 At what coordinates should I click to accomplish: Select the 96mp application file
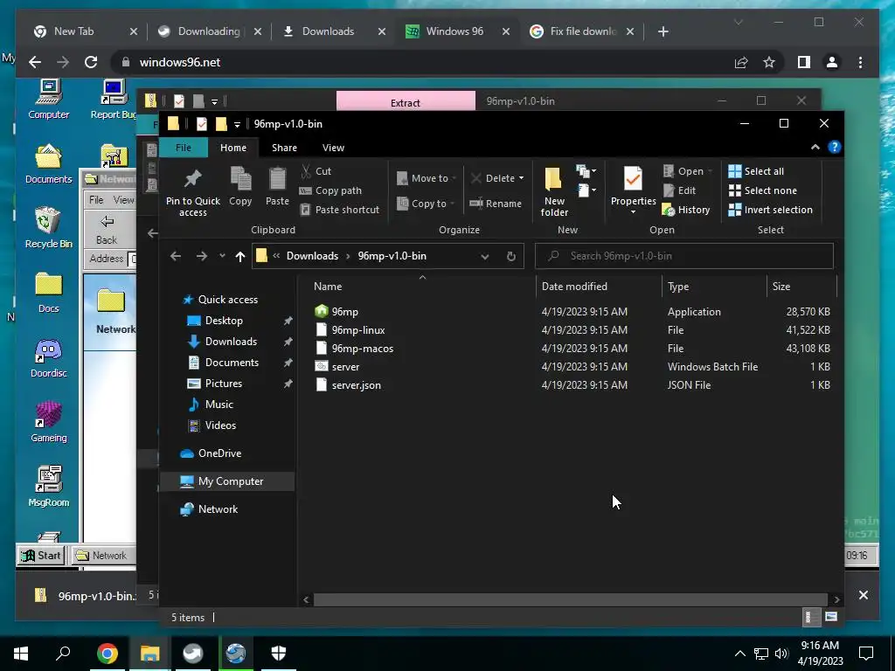[x=344, y=312]
